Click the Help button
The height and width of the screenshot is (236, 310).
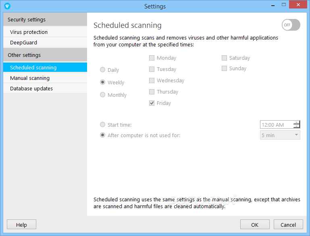pyautogui.click(x=21, y=225)
